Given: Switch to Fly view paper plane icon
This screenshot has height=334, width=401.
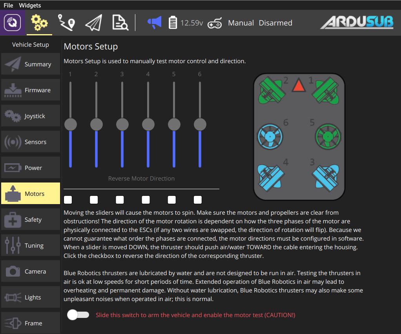Looking at the screenshot, I should click(x=93, y=23).
